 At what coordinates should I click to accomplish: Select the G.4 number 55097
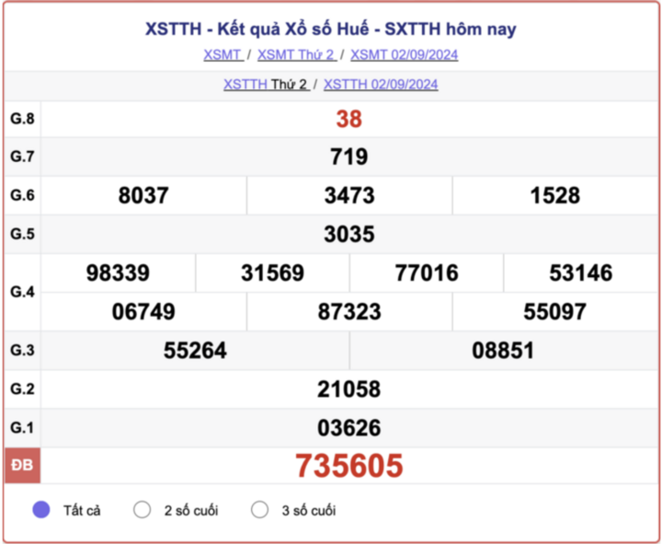point(554,312)
